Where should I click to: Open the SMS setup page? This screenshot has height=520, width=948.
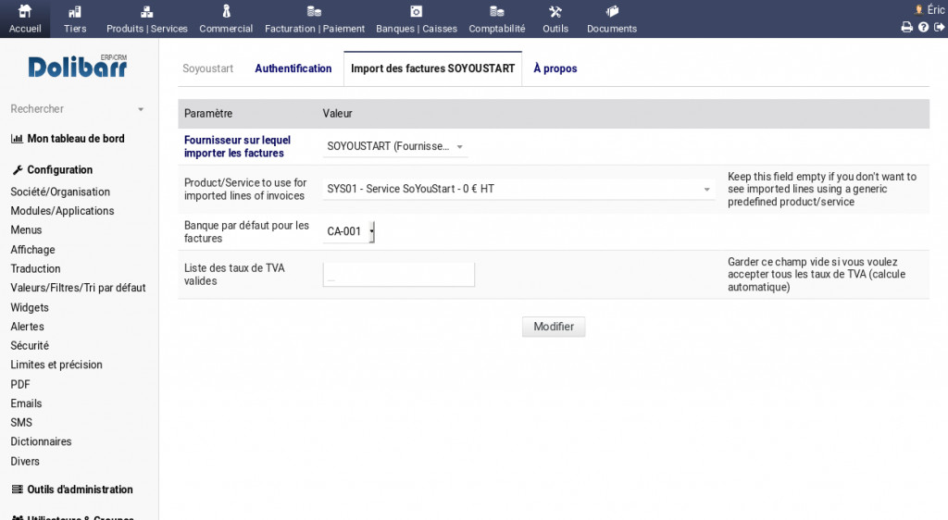[x=21, y=423]
